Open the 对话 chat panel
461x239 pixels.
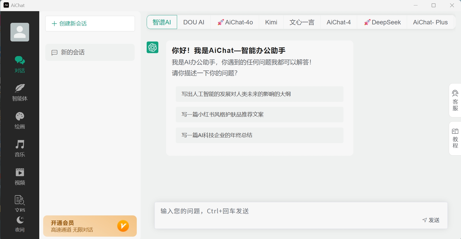pyautogui.click(x=20, y=64)
